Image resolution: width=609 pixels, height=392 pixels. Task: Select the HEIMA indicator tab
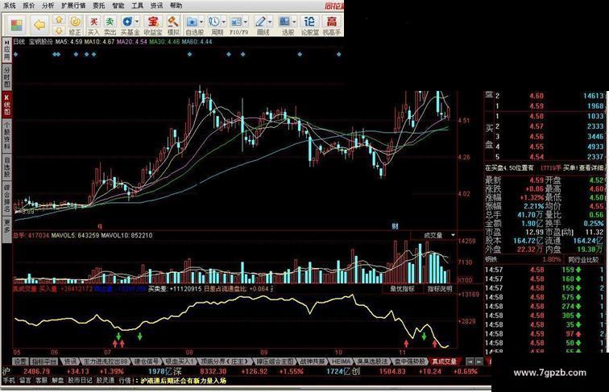[x=341, y=361]
